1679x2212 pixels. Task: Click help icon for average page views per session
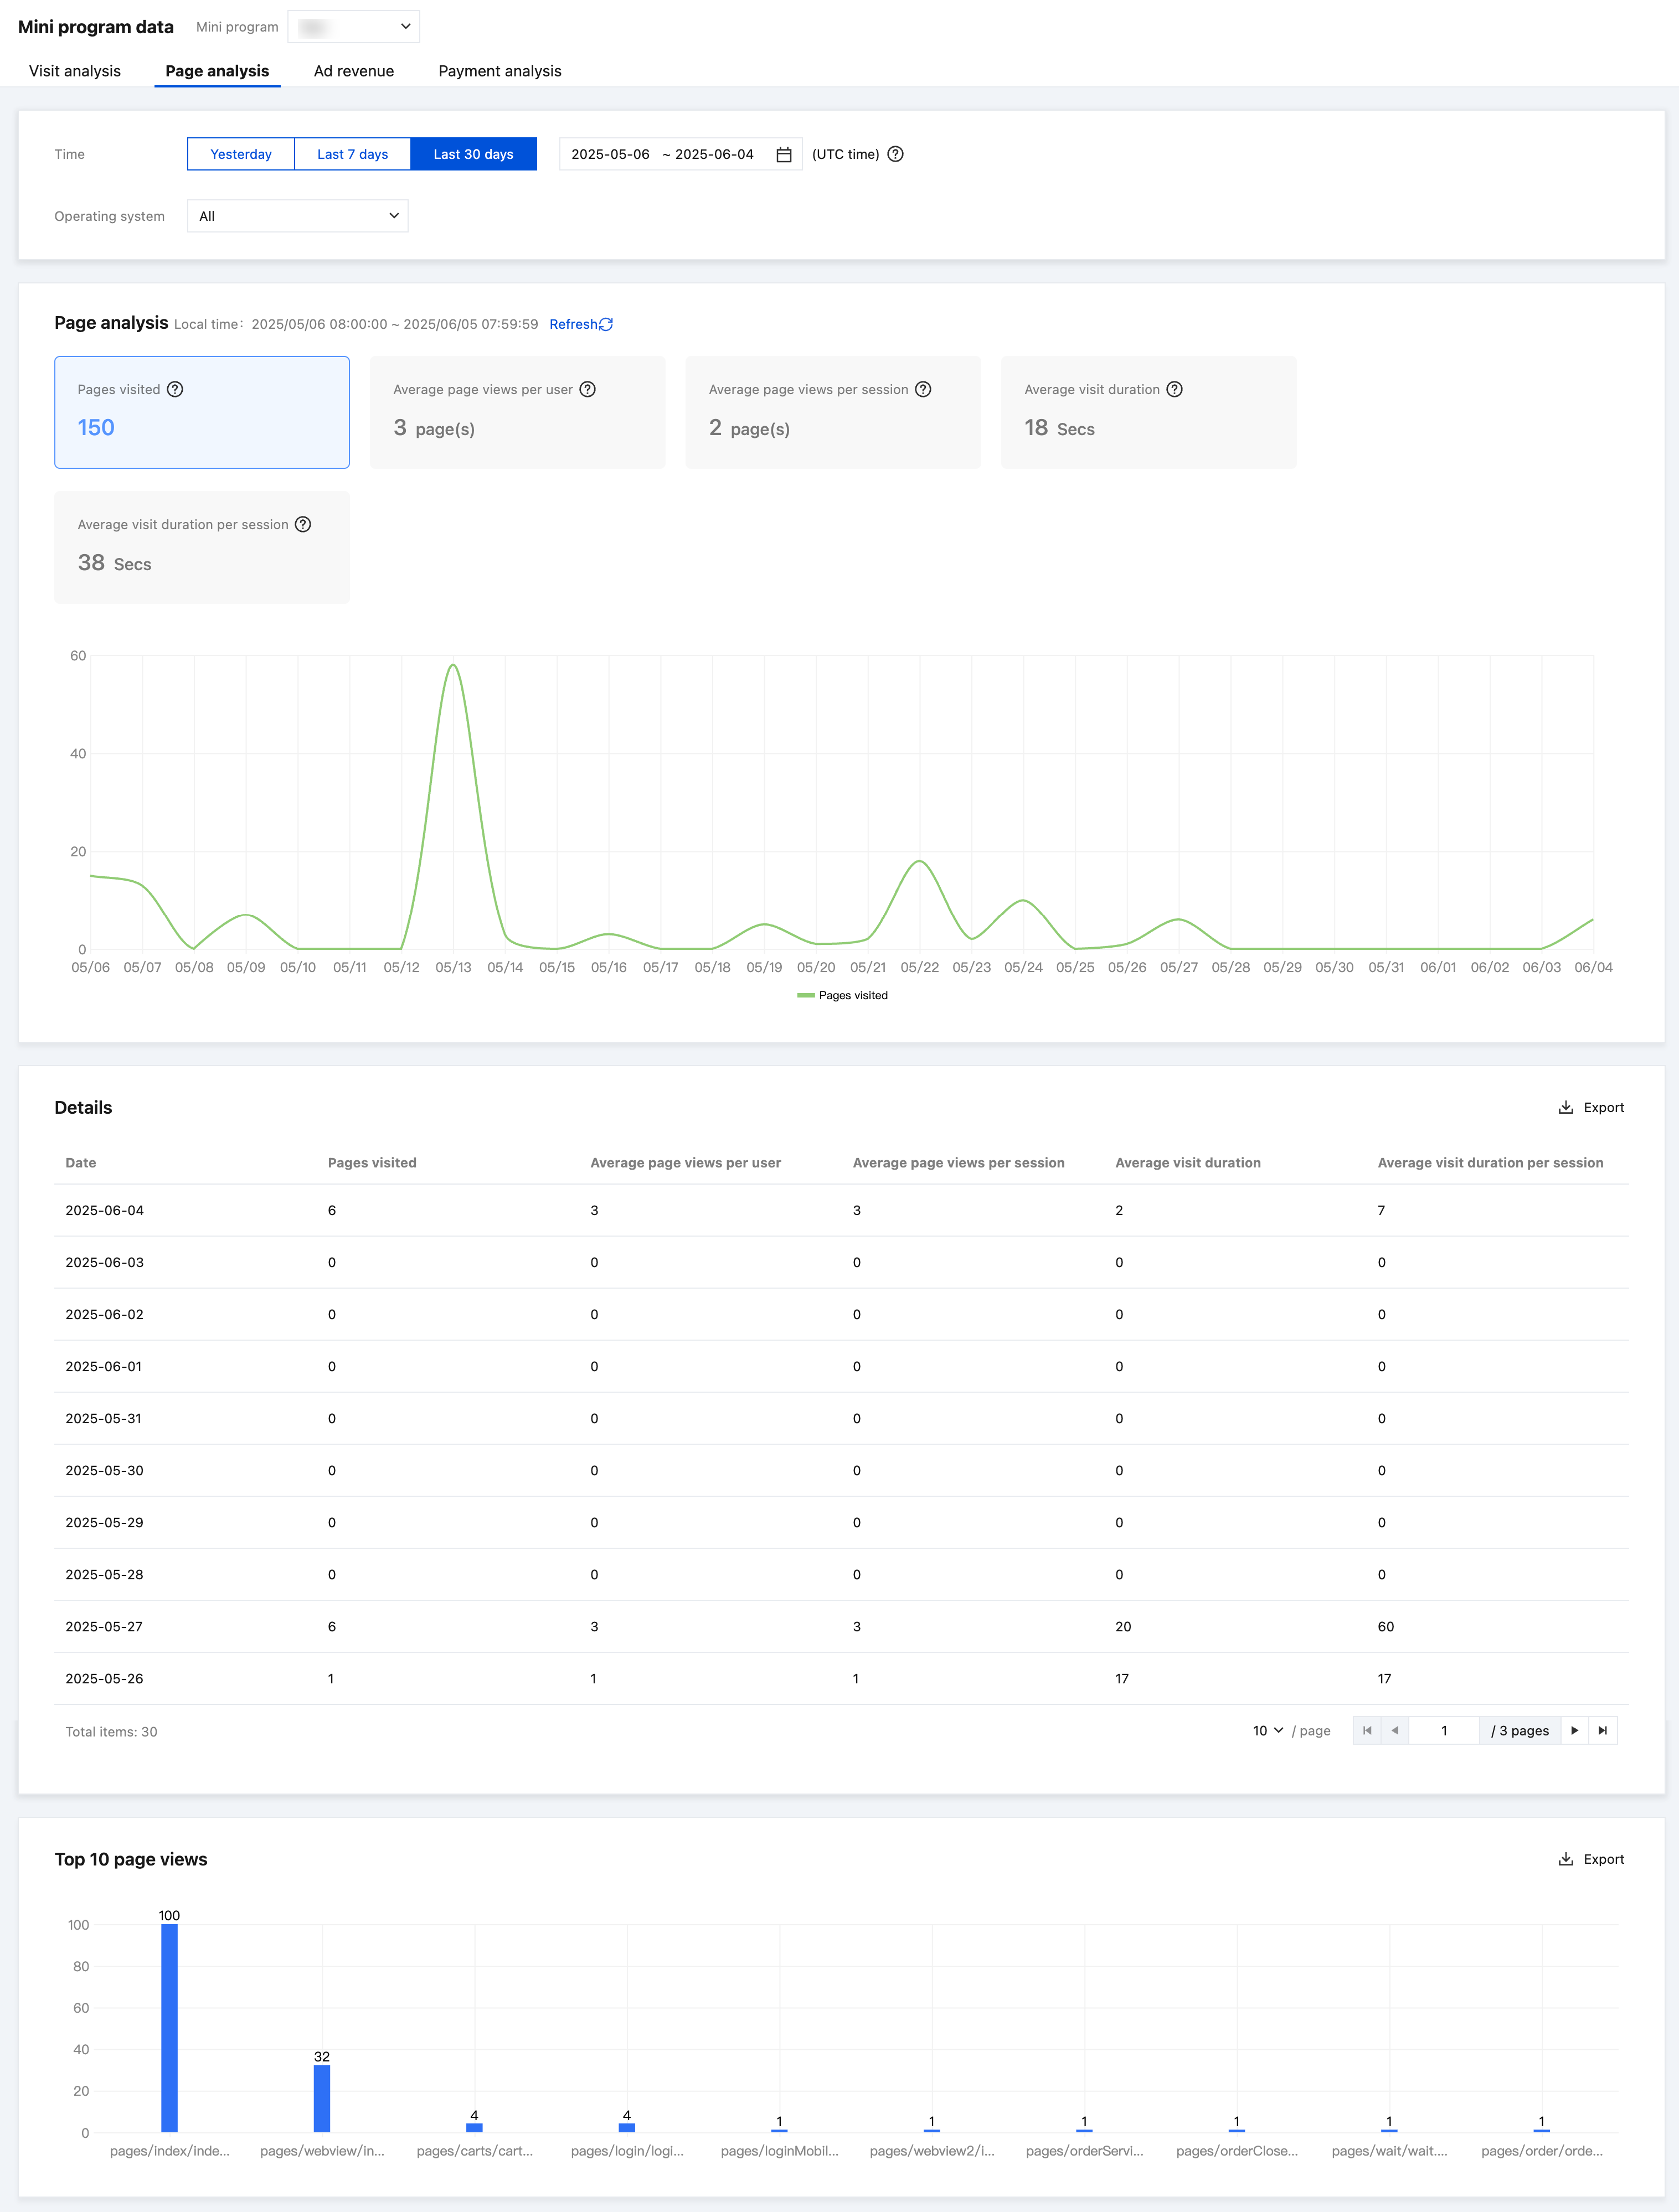click(x=924, y=389)
